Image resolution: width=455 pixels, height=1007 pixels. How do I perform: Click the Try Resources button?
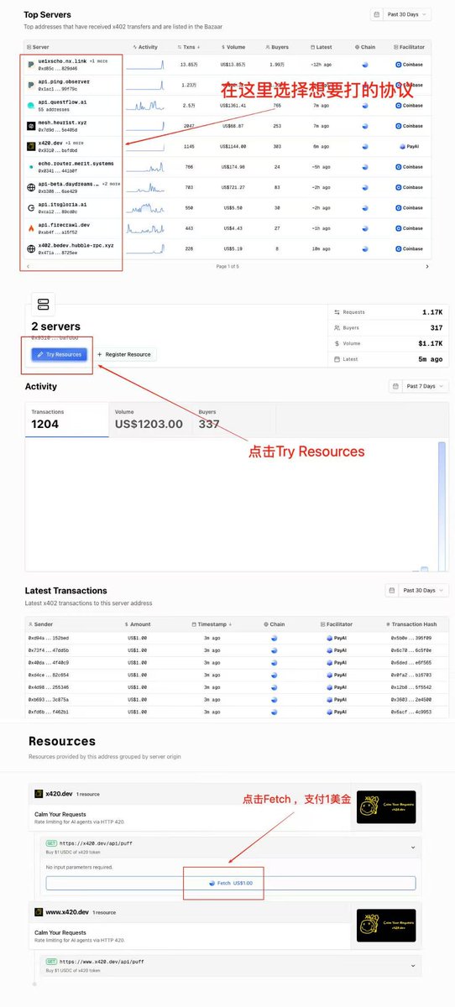[60, 354]
